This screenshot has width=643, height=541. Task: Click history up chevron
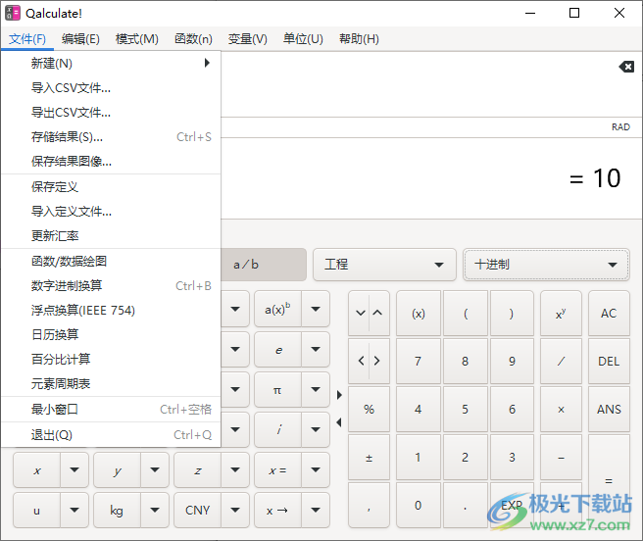pos(377,313)
